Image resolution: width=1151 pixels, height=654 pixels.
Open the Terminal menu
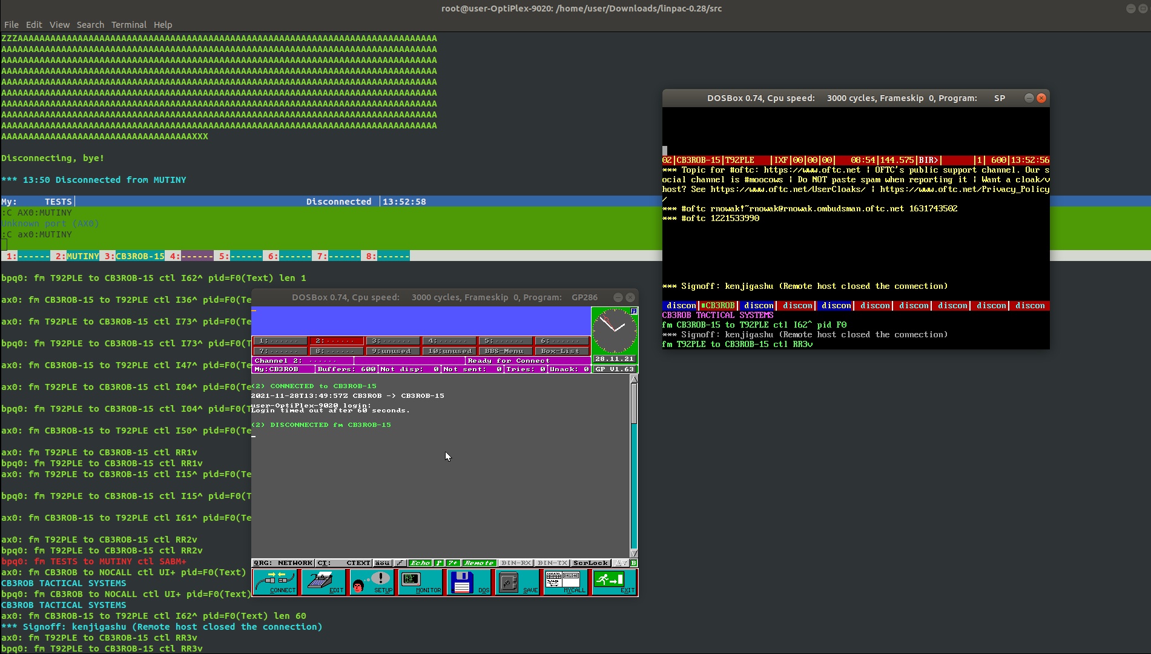tap(128, 25)
